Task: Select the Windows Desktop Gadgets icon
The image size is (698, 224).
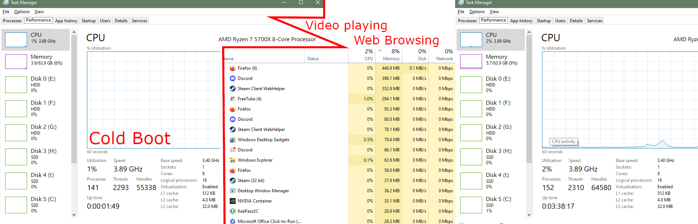Action: pos(232,140)
